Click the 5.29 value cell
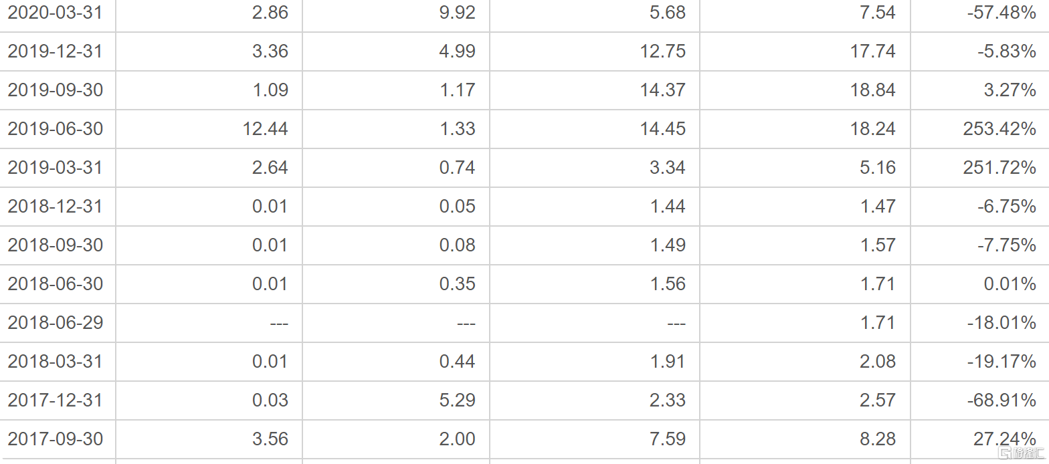This screenshot has height=464, width=1049. [458, 400]
